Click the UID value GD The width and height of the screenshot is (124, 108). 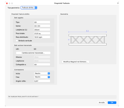tap(35, 49)
